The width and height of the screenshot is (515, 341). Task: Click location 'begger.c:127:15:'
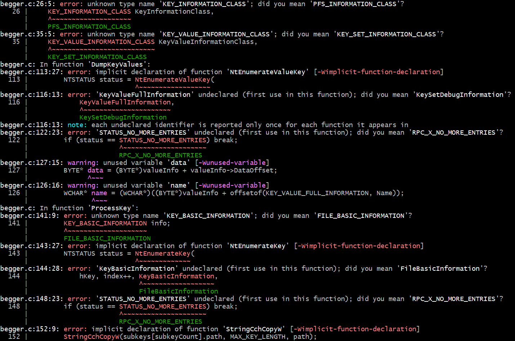click(x=32, y=163)
